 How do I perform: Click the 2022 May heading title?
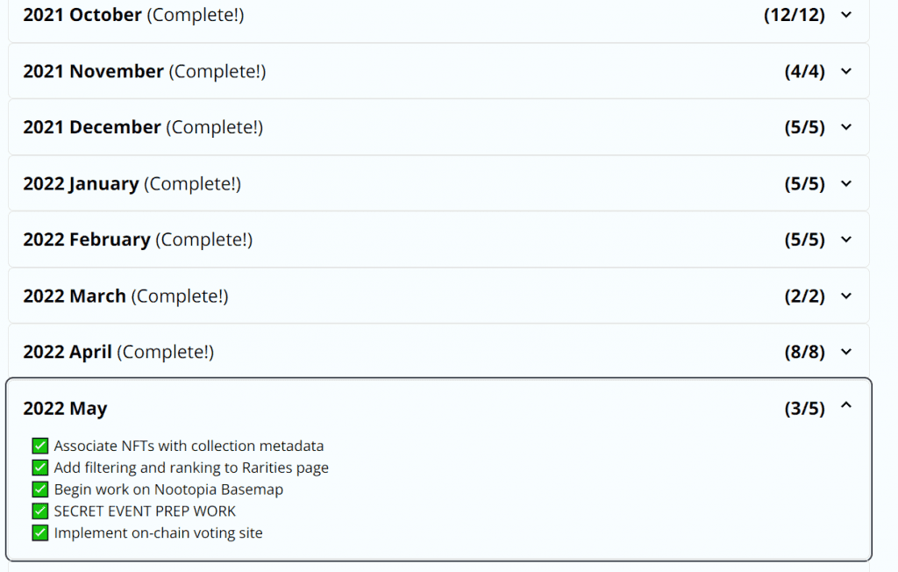(65, 409)
